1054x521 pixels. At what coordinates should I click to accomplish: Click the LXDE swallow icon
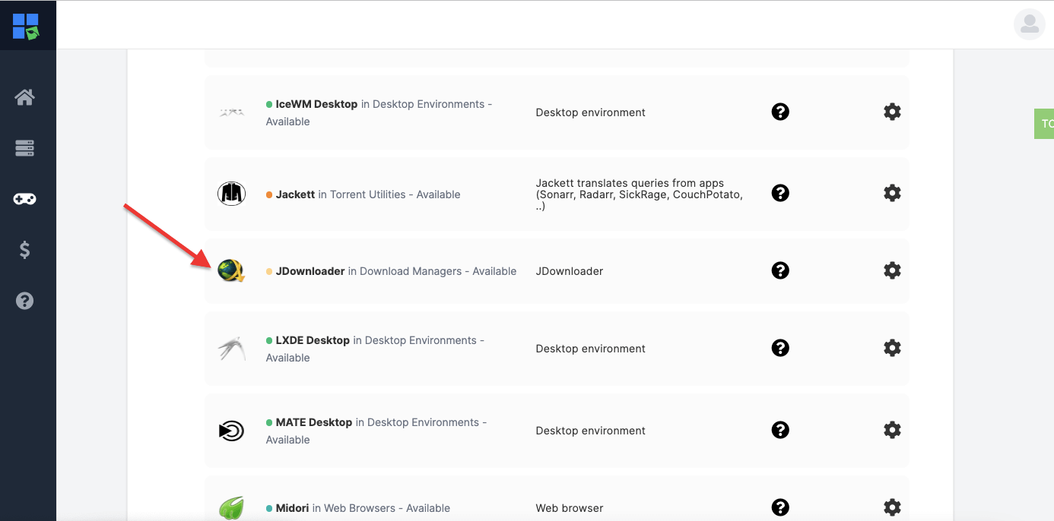232,348
